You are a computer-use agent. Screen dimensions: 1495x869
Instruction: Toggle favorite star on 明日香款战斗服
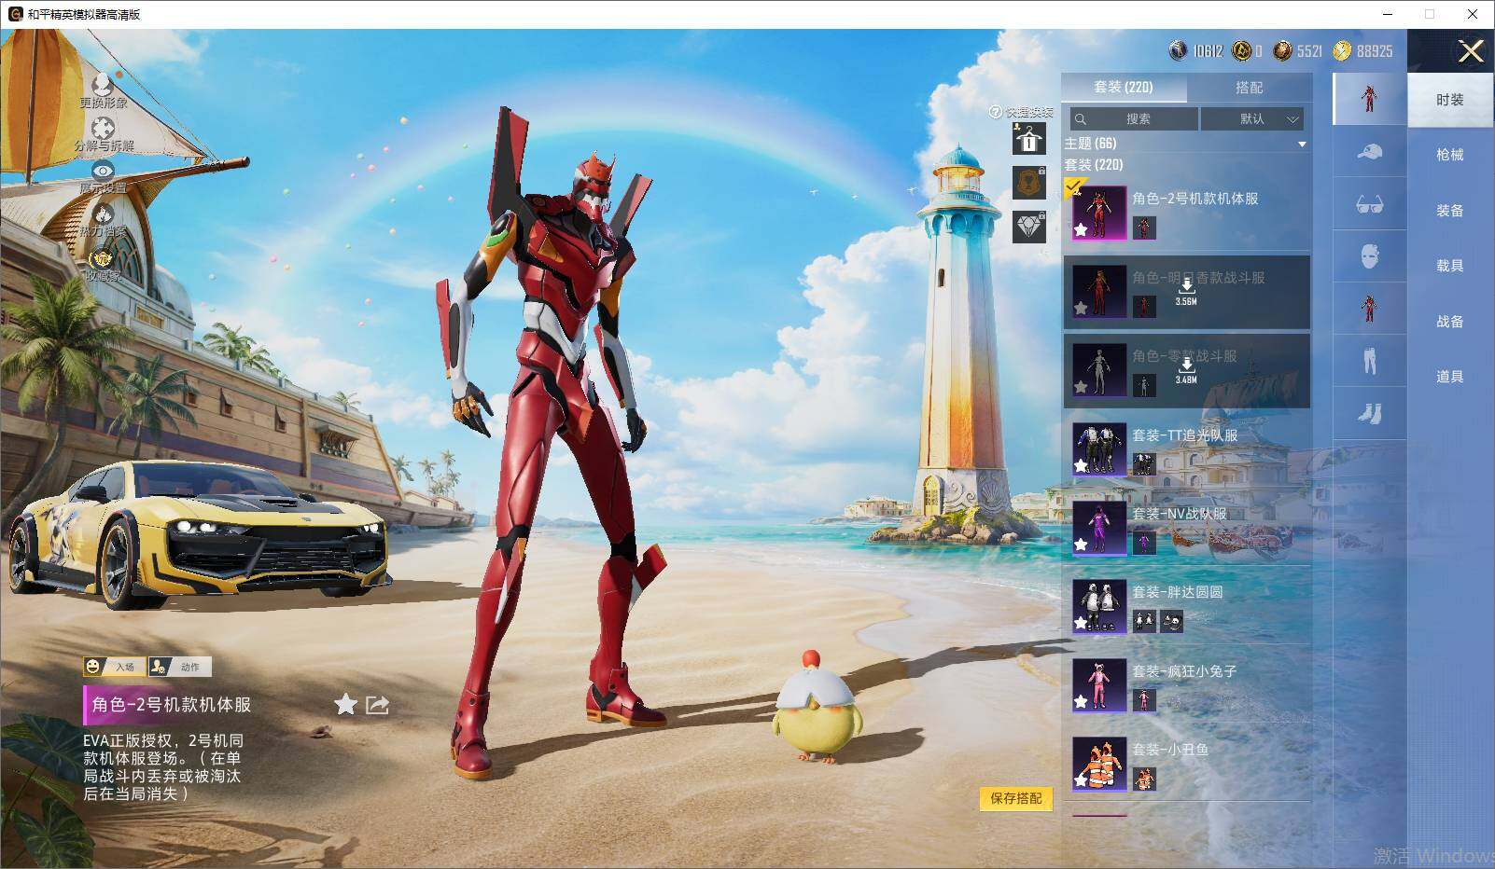pyautogui.click(x=1081, y=308)
